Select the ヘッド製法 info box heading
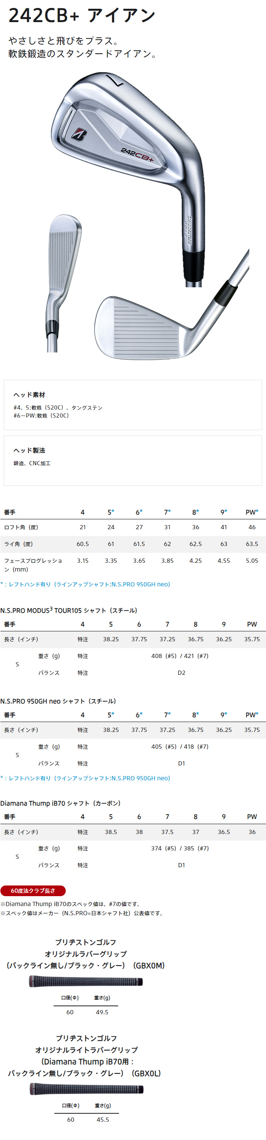 tap(29, 450)
